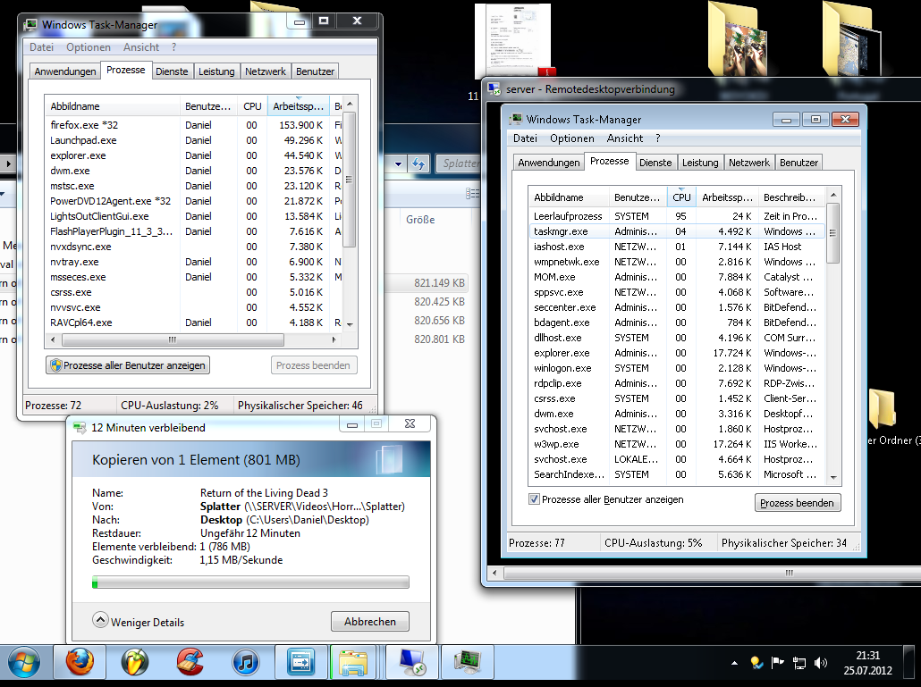Select the desktop folder with photo thumbnail
The height and width of the screenshot is (687, 921).
click(739, 40)
